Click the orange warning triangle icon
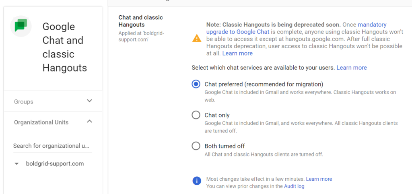The width and height of the screenshot is (412, 194). 197,39
